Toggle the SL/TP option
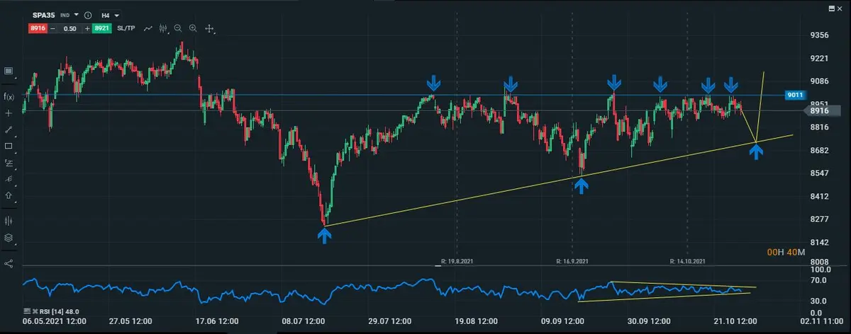Screen dimensions: 851x334 click(126, 28)
